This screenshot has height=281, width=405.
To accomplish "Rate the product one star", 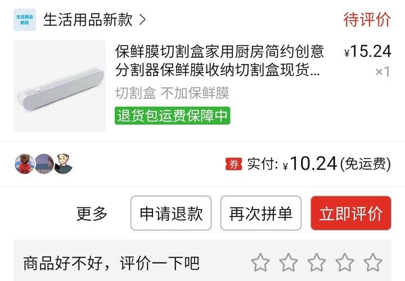I will (260, 262).
